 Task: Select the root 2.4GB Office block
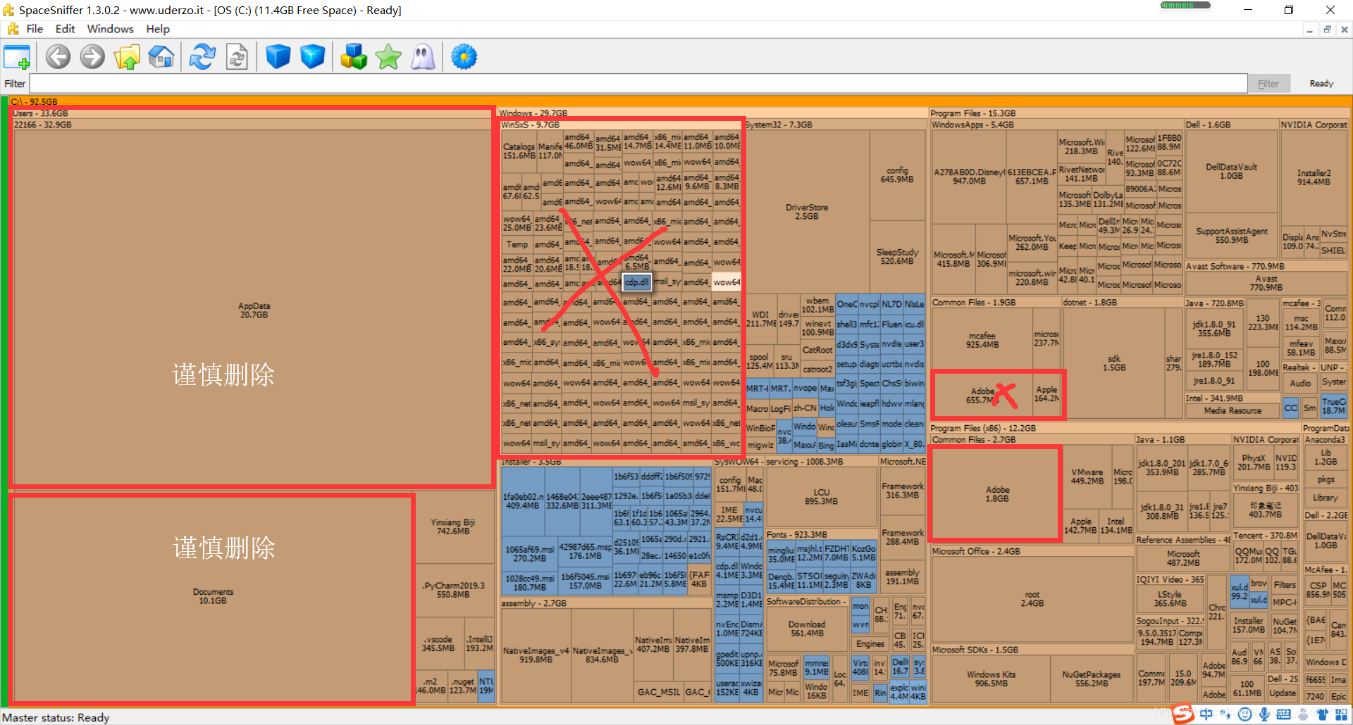coord(1032,599)
